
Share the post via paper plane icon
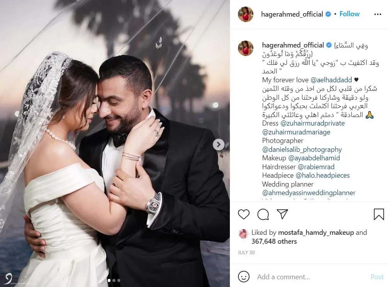click(282, 214)
